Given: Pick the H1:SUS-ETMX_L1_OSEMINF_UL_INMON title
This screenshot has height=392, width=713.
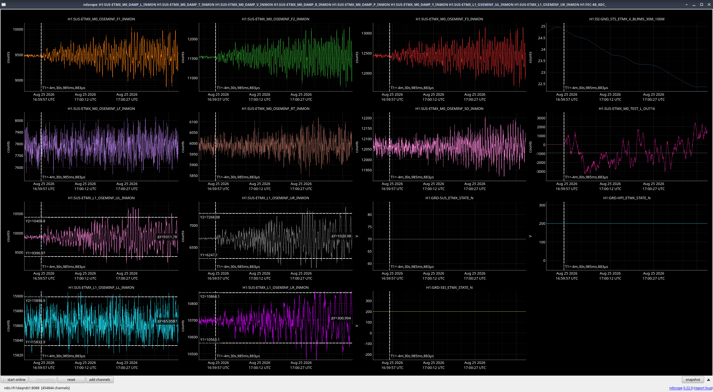Looking at the screenshot, I should [x=101, y=198].
